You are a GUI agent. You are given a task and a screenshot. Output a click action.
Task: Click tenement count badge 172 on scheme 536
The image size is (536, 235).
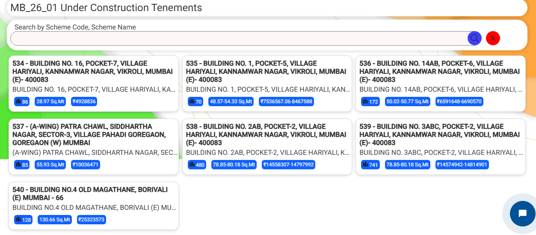370,102
